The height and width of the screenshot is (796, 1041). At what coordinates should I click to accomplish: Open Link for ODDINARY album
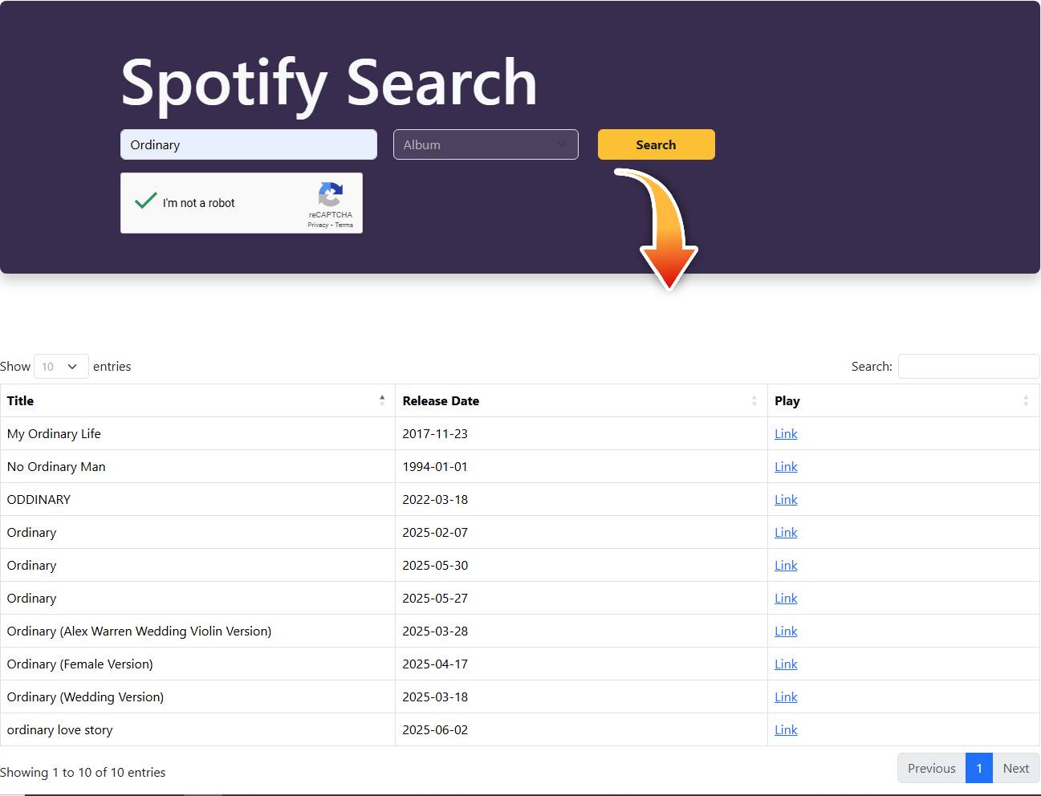(786, 499)
